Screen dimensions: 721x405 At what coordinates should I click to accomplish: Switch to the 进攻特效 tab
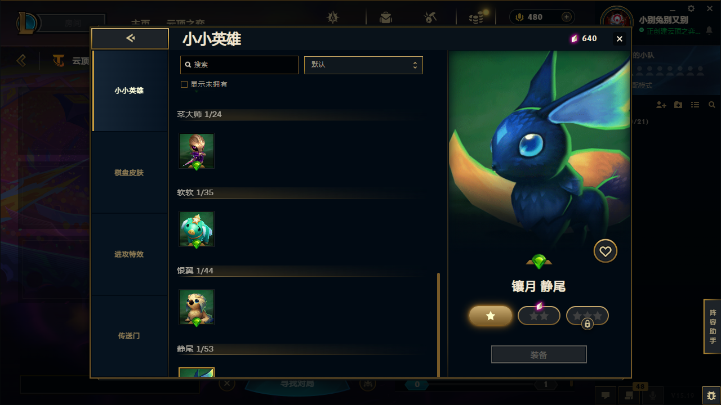tap(129, 254)
